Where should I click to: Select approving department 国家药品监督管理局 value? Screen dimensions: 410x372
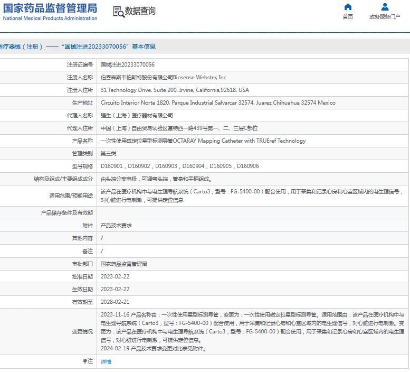coord(123,264)
